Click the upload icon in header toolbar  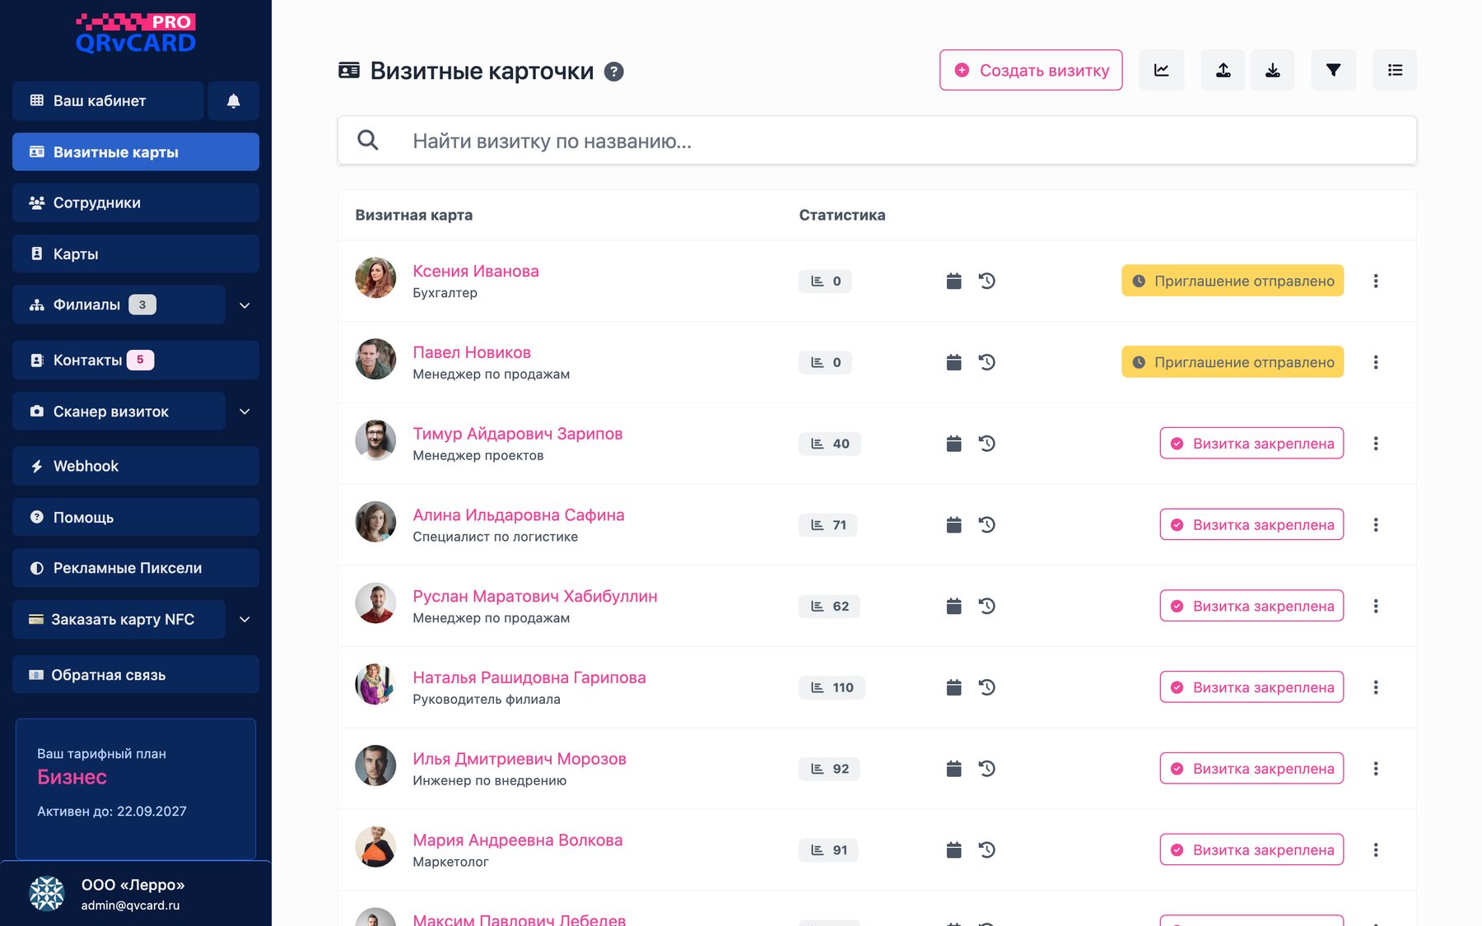click(x=1223, y=70)
